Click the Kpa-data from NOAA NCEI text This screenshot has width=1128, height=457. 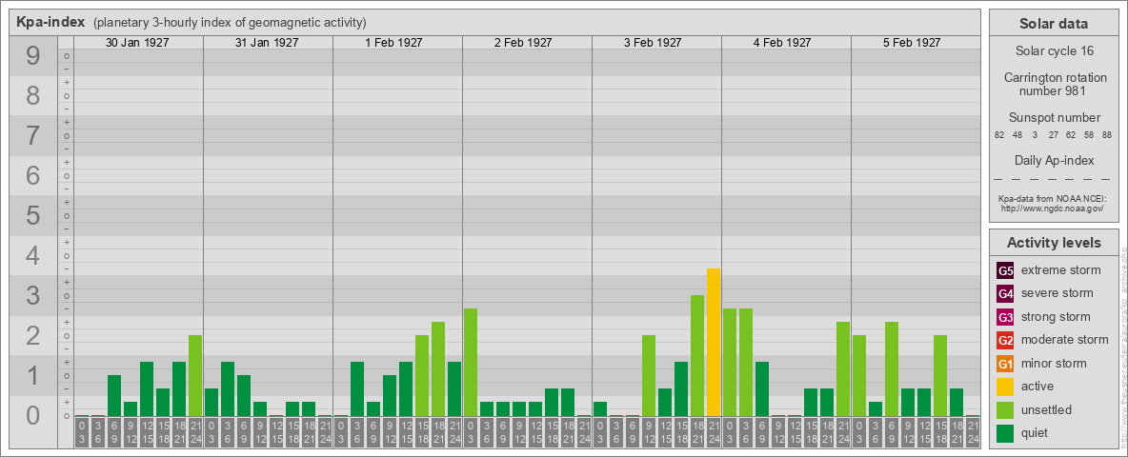1053,198
